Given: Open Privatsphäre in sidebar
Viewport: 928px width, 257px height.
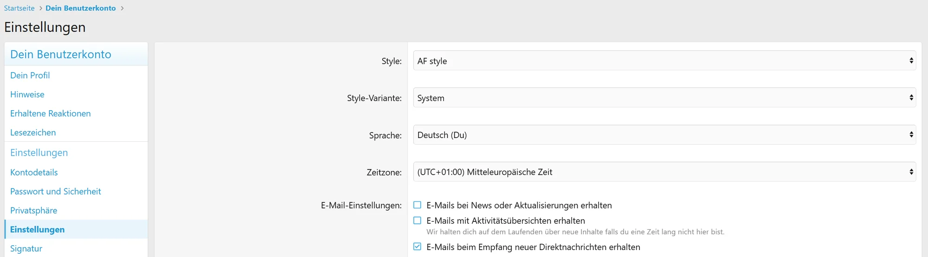Looking at the screenshot, I should pos(76,210).
